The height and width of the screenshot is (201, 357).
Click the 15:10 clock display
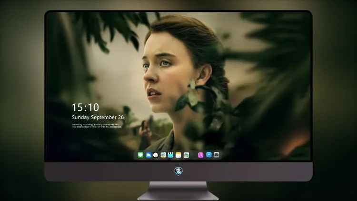(85, 107)
